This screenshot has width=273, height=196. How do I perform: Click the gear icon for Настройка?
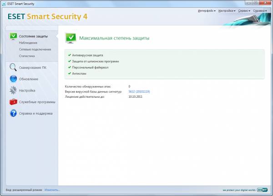click(13, 90)
